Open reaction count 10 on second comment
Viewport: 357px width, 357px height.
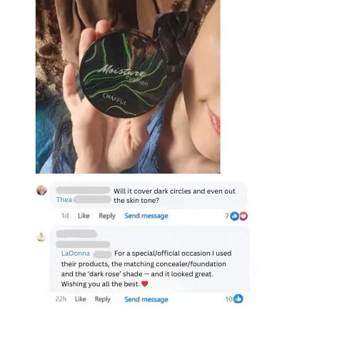coord(229,299)
